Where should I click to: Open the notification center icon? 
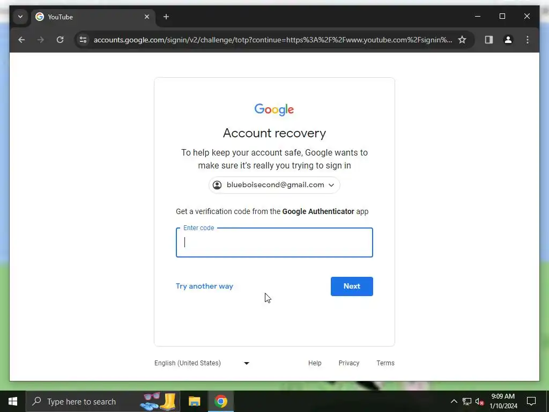point(531,401)
